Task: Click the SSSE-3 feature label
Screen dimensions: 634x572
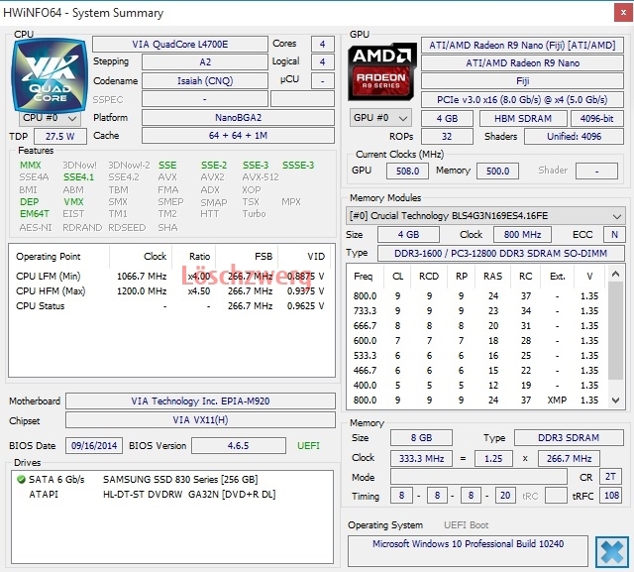Action: click(x=298, y=165)
